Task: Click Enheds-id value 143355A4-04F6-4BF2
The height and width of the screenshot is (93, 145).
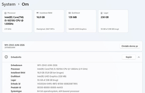Action: pos(57,84)
